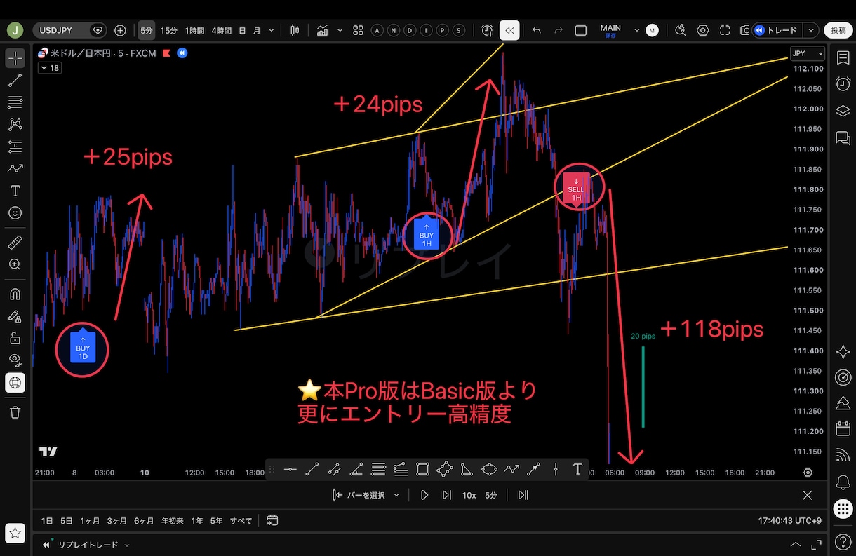
Task: Collapse the bottom panel chevron
Action: point(795,544)
